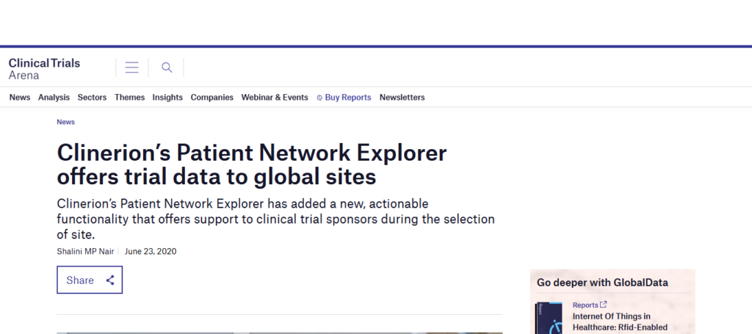Open the Themes menu item

point(129,98)
